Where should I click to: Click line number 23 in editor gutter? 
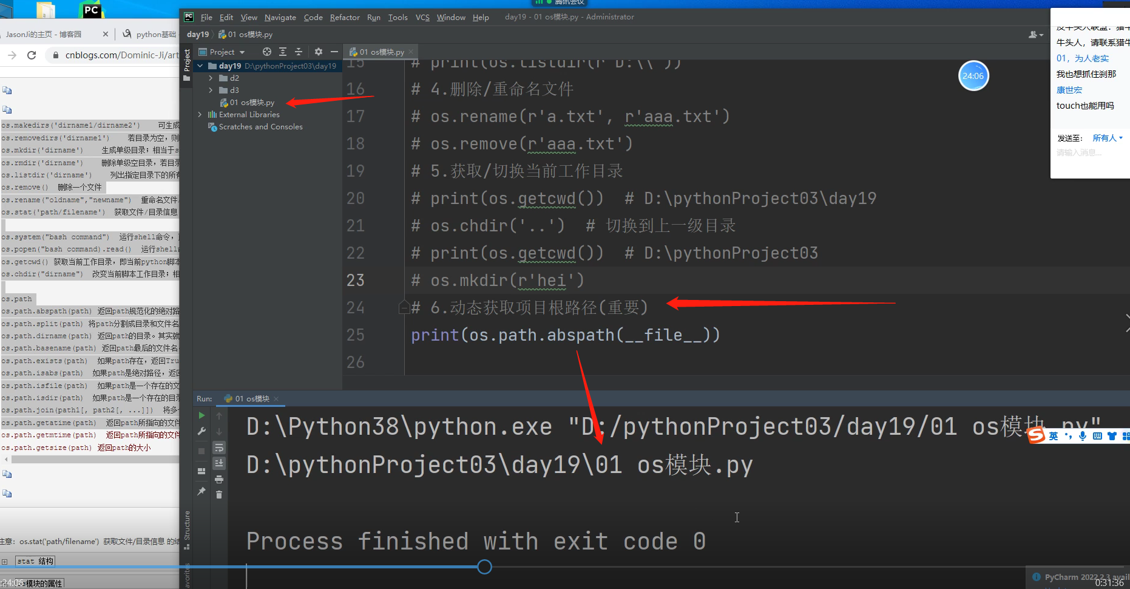point(355,281)
